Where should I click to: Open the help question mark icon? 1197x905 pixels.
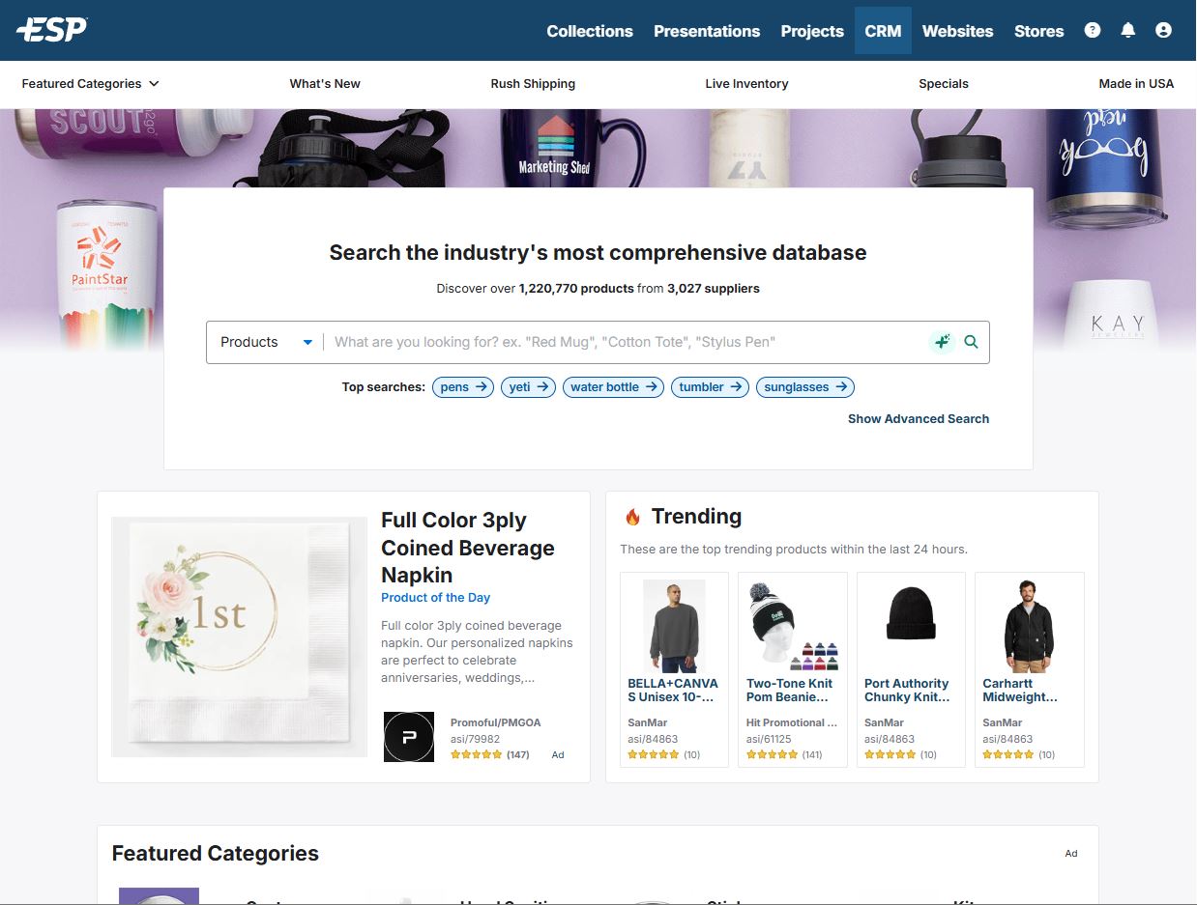(1093, 30)
